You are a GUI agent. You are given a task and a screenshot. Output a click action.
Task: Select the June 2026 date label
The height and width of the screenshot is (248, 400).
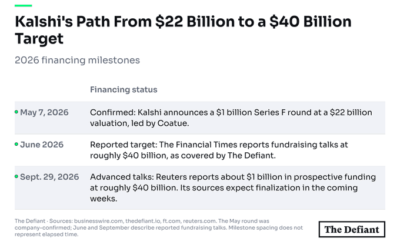42,145
